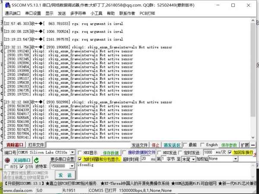Enable the 定时发送 checkbox
This screenshot has width=259, height=194.
pyautogui.click(x=180, y=153)
